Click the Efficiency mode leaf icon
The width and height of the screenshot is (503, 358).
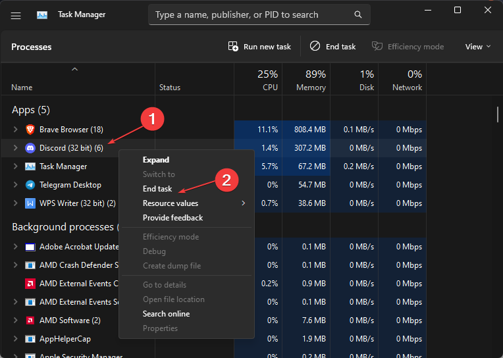pyautogui.click(x=377, y=46)
